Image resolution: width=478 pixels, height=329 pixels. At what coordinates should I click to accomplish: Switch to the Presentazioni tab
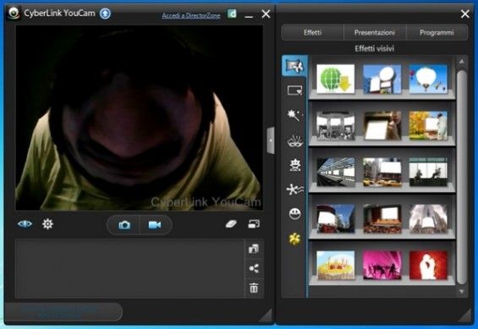tap(375, 33)
